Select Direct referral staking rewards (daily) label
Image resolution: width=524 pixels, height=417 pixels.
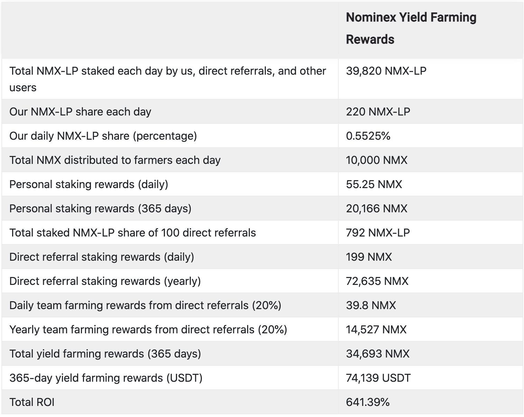[x=102, y=257]
